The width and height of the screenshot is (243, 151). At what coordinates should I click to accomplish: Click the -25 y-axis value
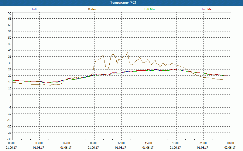click(9, 133)
